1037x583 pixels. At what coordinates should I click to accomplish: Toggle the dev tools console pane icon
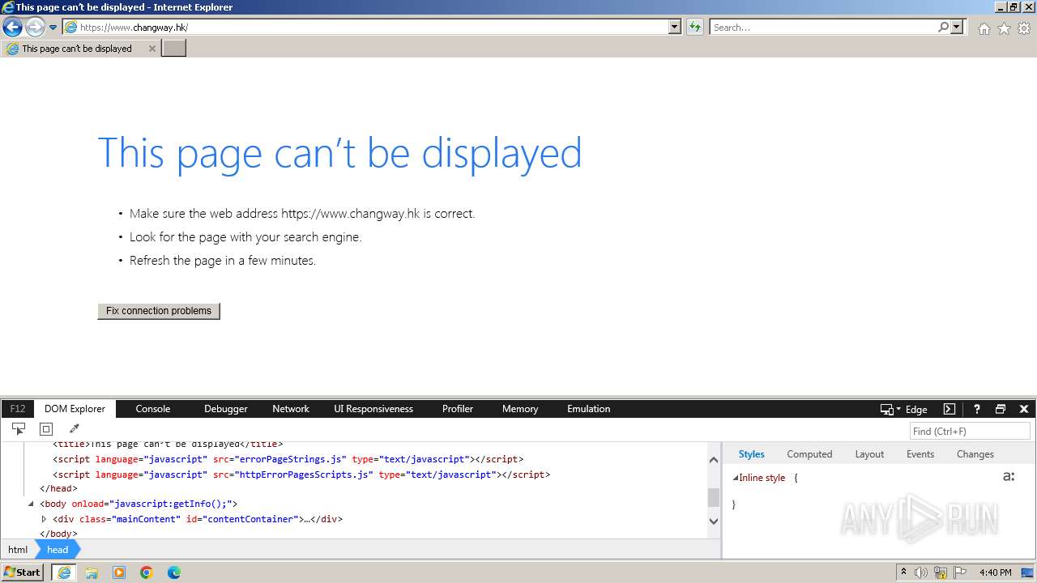950,409
